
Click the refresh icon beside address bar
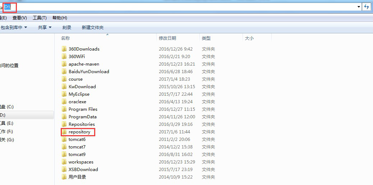(x=367, y=7)
